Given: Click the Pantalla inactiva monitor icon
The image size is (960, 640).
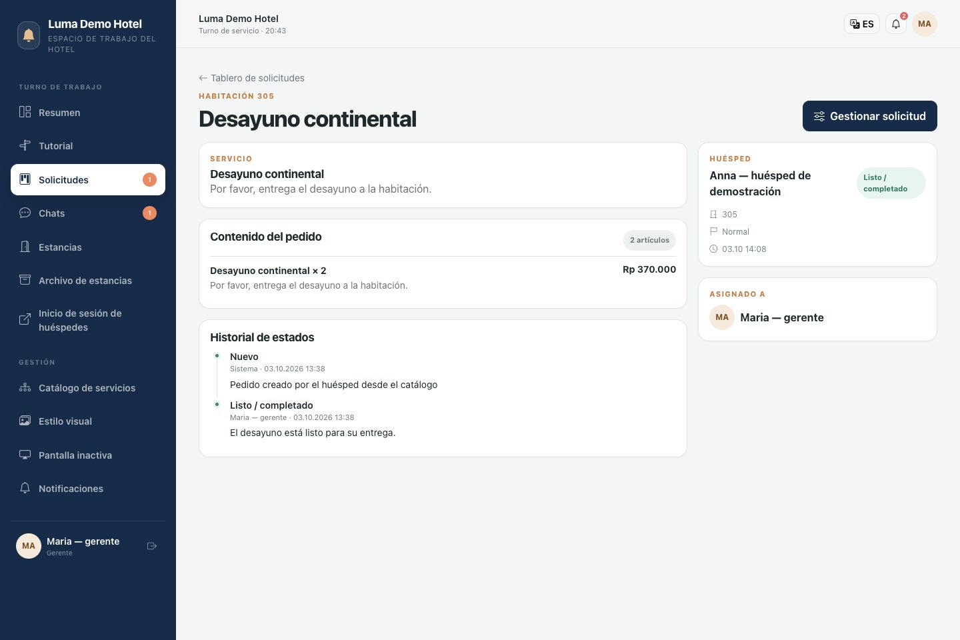Looking at the screenshot, I should [25, 455].
